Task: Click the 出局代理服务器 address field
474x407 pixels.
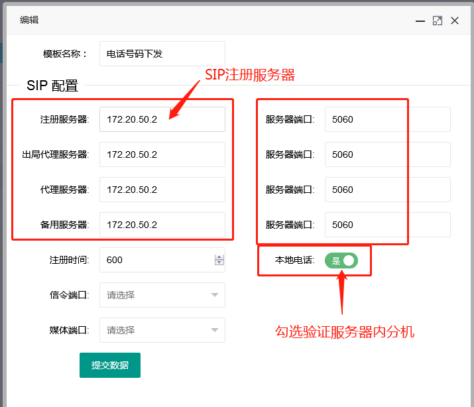Action: tap(162, 154)
